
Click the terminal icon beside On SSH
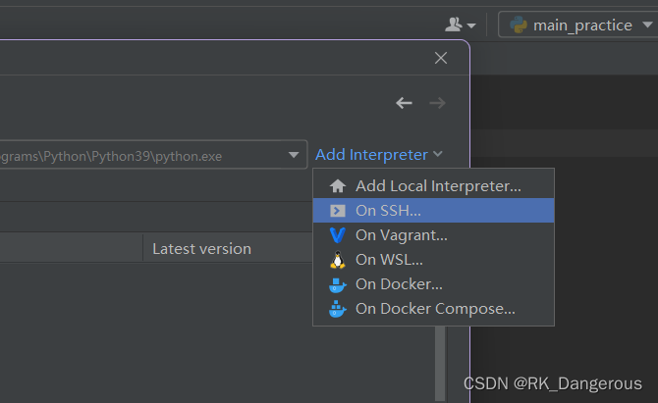pyautogui.click(x=338, y=211)
